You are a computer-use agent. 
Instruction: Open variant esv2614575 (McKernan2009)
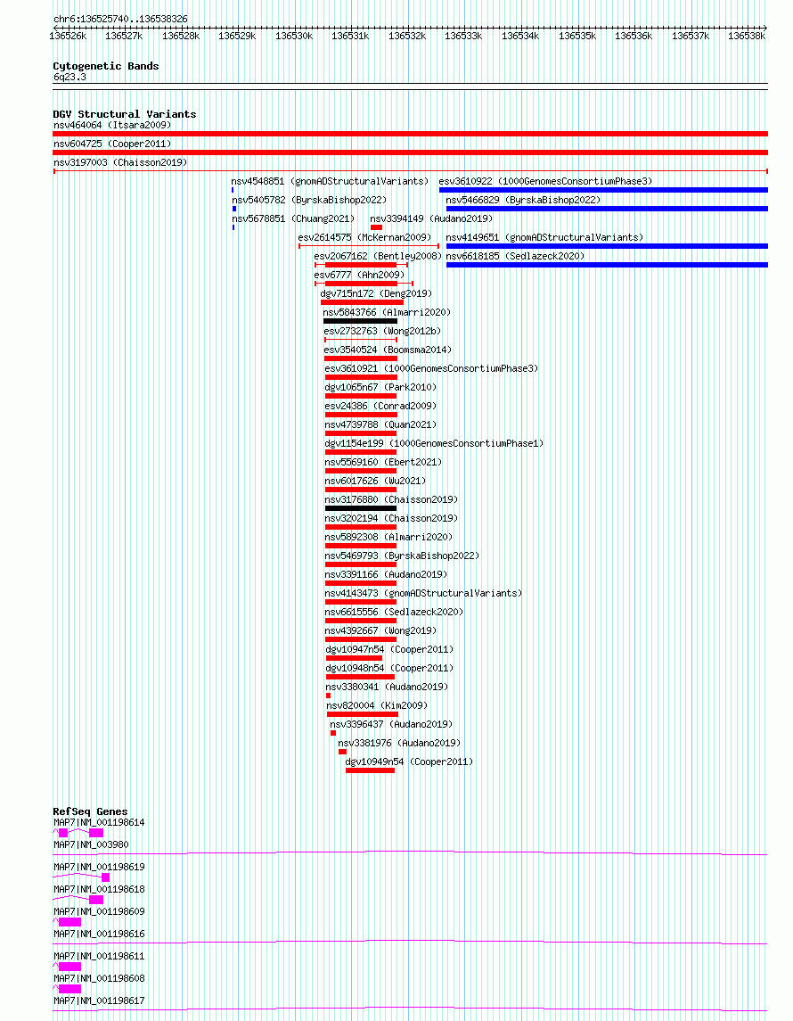click(x=365, y=238)
